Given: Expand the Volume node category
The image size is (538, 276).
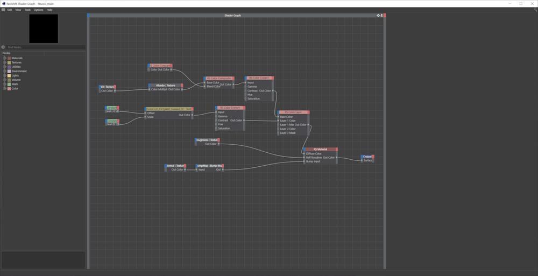Looking at the screenshot, I should [5, 80].
